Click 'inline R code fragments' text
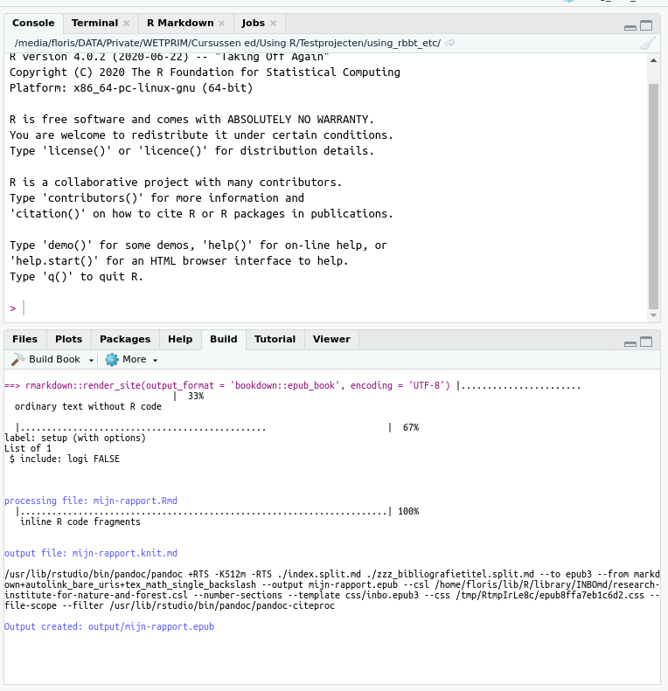 80,522
